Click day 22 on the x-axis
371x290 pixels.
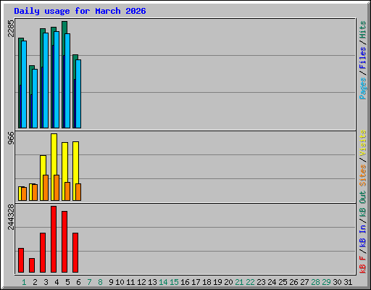click(250, 282)
